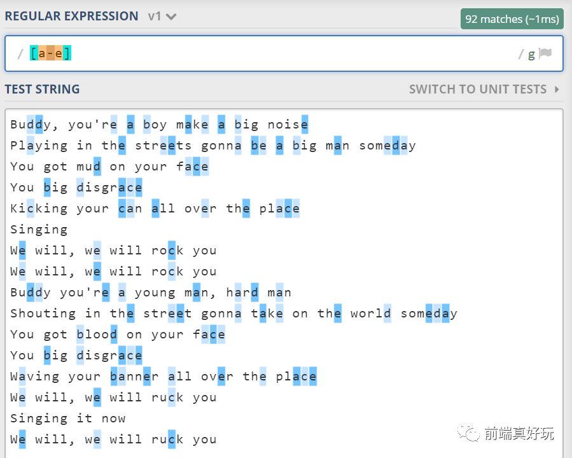Screen dimensions: 572x458
Task: Click the line beginning 'Buddy you're a young man'
Action: 151,293
